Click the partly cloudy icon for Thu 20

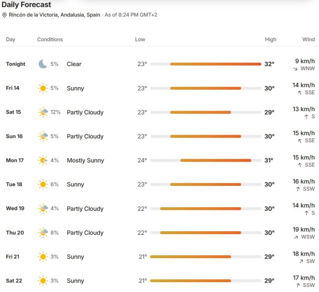[43, 233]
